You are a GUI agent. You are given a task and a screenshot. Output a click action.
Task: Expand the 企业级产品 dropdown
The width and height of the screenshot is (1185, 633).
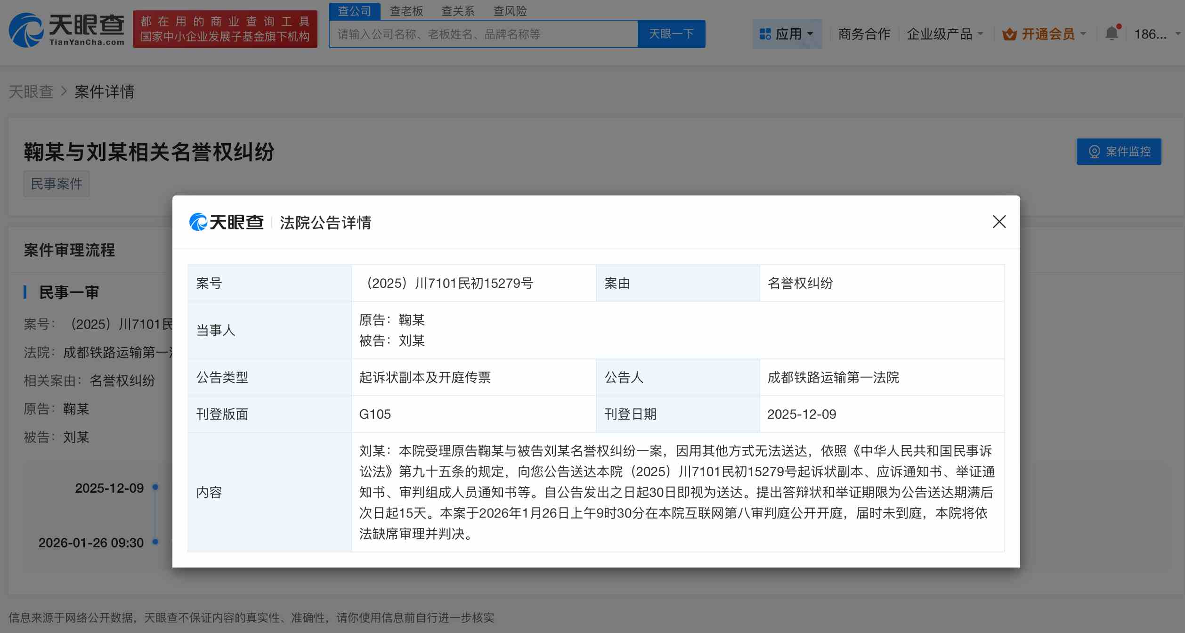point(944,33)
